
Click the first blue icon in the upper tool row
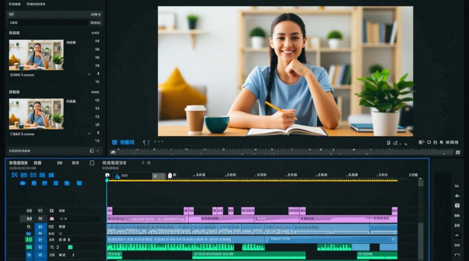click(15, 175)
